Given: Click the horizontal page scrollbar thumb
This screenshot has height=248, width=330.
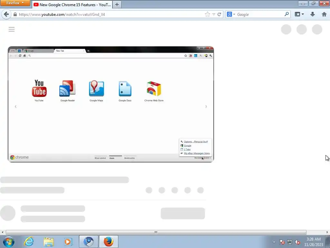Looking at the screenshot, I should pyautogui.click(x=156, y=232).
